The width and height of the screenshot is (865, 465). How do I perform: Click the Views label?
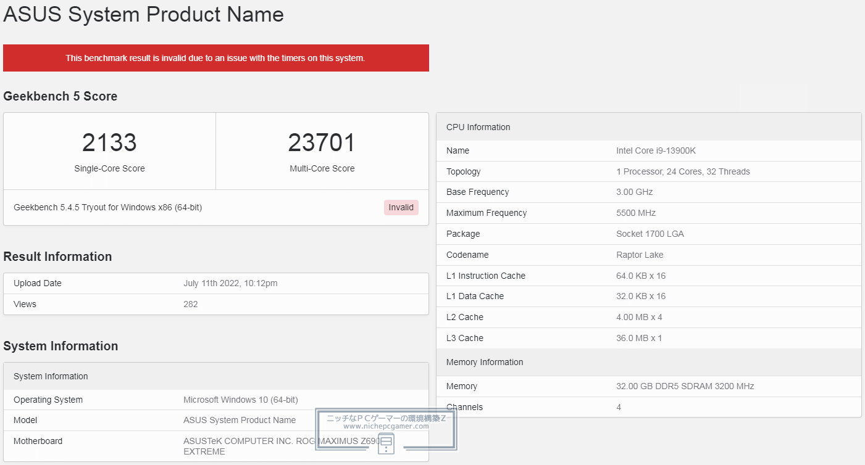pos(25,304)
